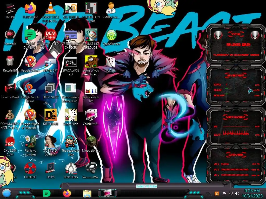The width and height of the screenshot is (266, 199).
Task: Click the right alien head emblem
Action: pyautogui.click(x=255, y=35)
